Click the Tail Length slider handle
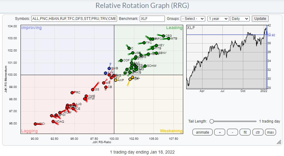Image resolution: width=284 pixels, height=156 pixels. [x=211, y=121]
